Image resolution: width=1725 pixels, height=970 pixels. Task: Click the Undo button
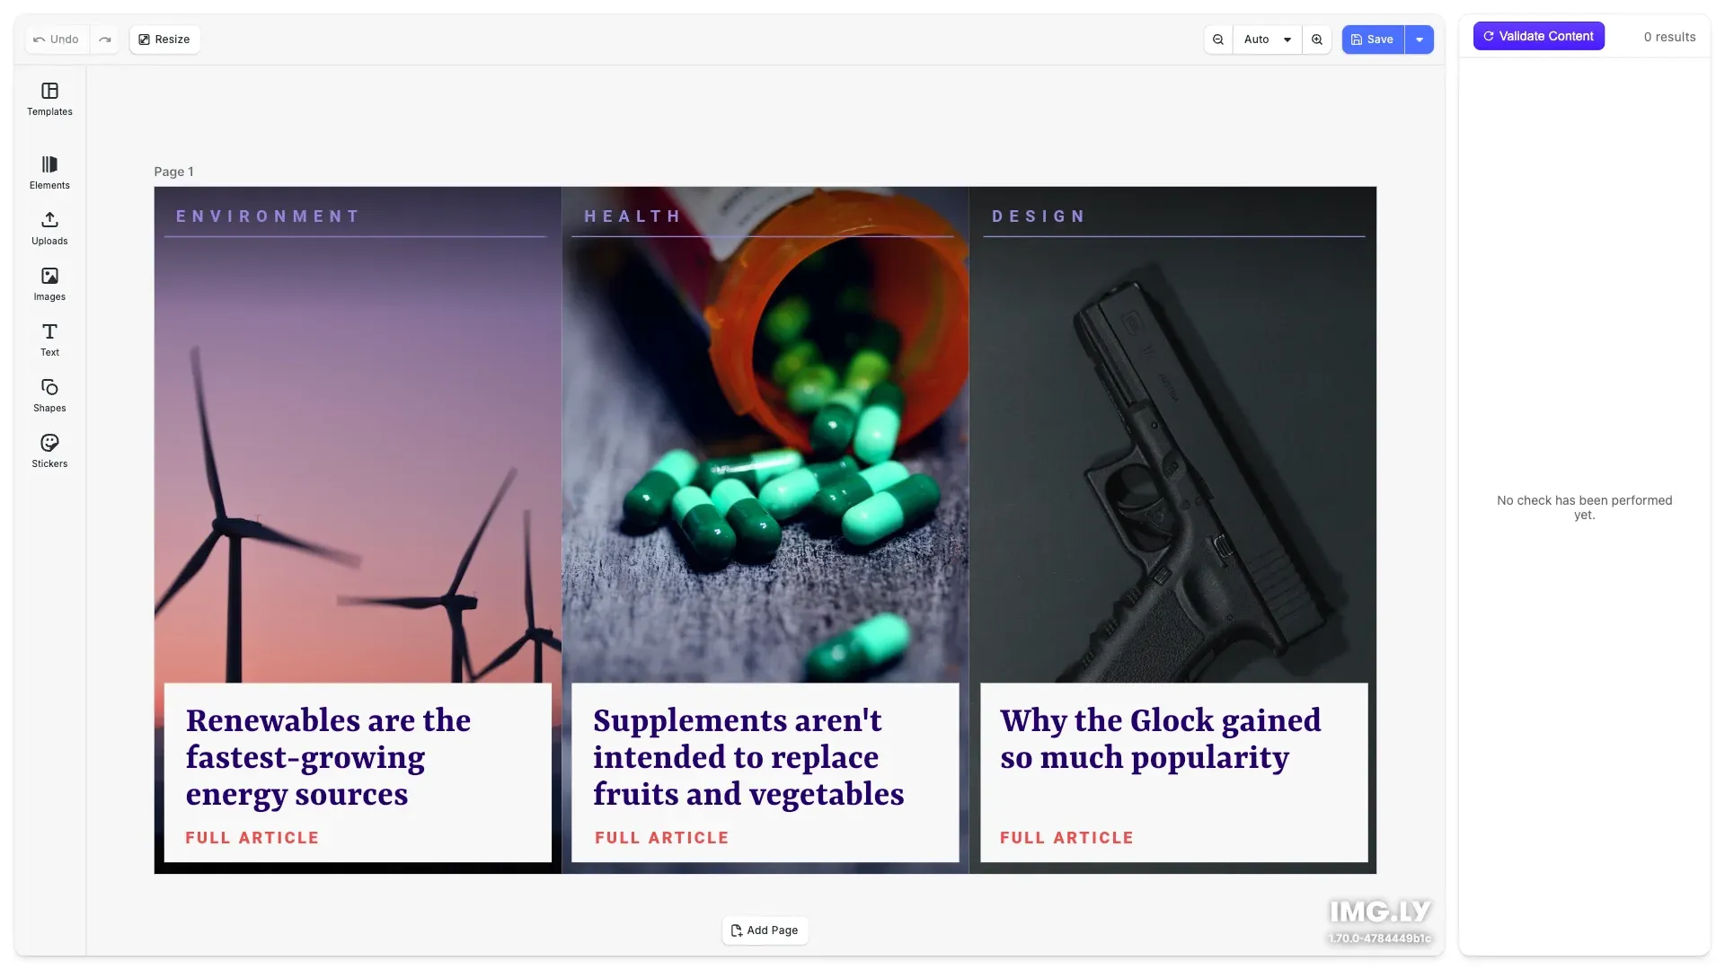click(x=57, y=40)
